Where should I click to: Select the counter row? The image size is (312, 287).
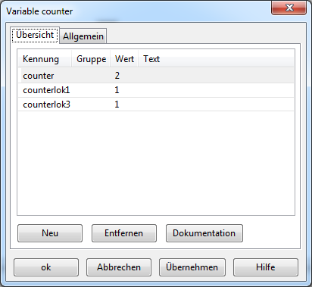[156, 76]
